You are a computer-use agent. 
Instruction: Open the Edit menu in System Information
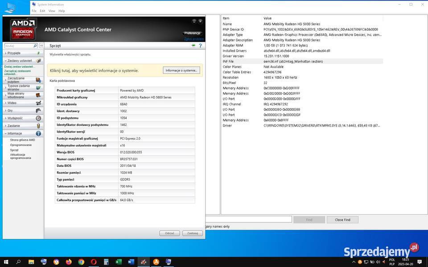click(x=42, y=11)
